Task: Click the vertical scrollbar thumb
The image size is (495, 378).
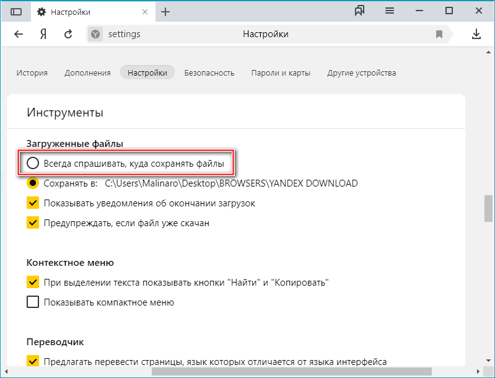Action: (x=488, y=209)
